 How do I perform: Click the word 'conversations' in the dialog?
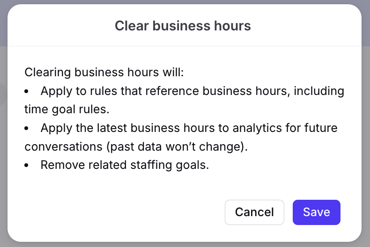coord(64,146)
